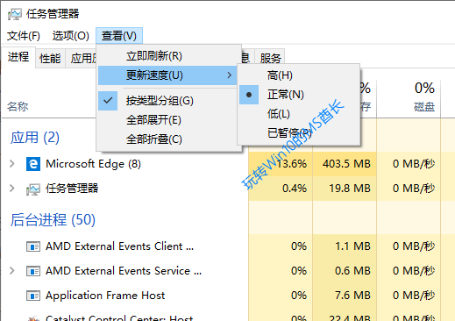Expand the 任务管理器 process group

click(12, 189)
